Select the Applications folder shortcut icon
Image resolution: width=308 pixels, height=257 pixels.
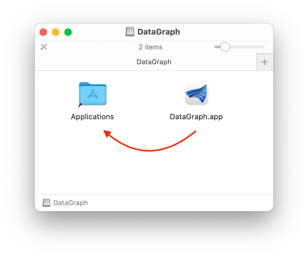93,94
